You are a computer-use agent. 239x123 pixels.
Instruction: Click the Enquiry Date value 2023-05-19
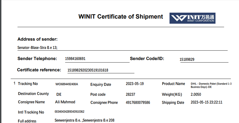coord(135,84)
